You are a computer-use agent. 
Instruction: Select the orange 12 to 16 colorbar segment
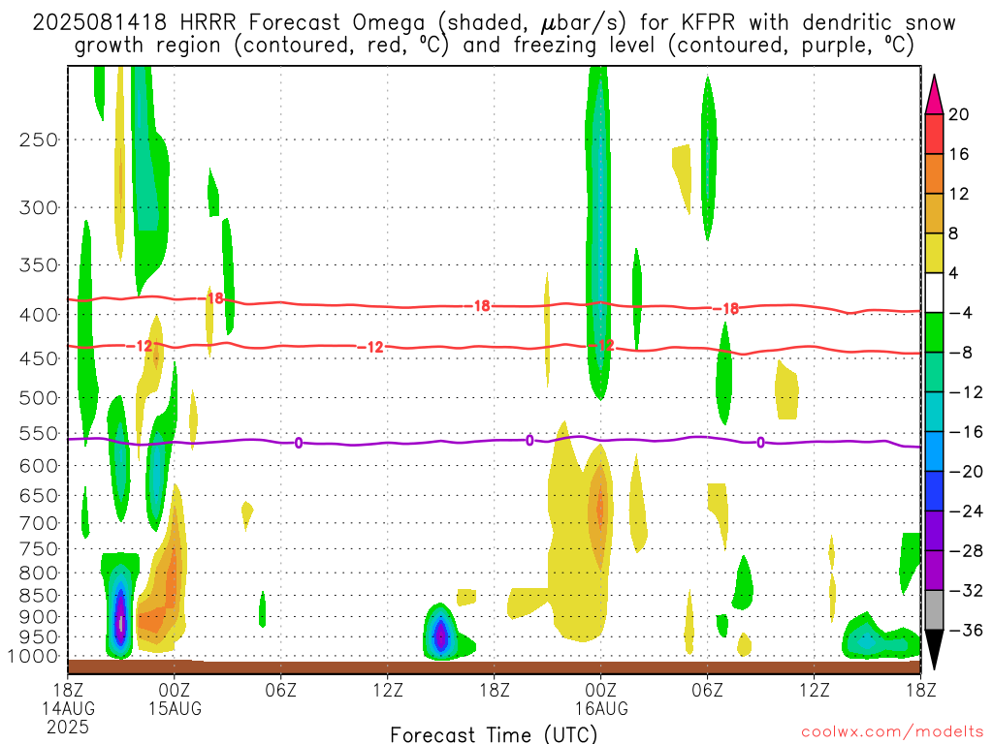click(934, 174)
